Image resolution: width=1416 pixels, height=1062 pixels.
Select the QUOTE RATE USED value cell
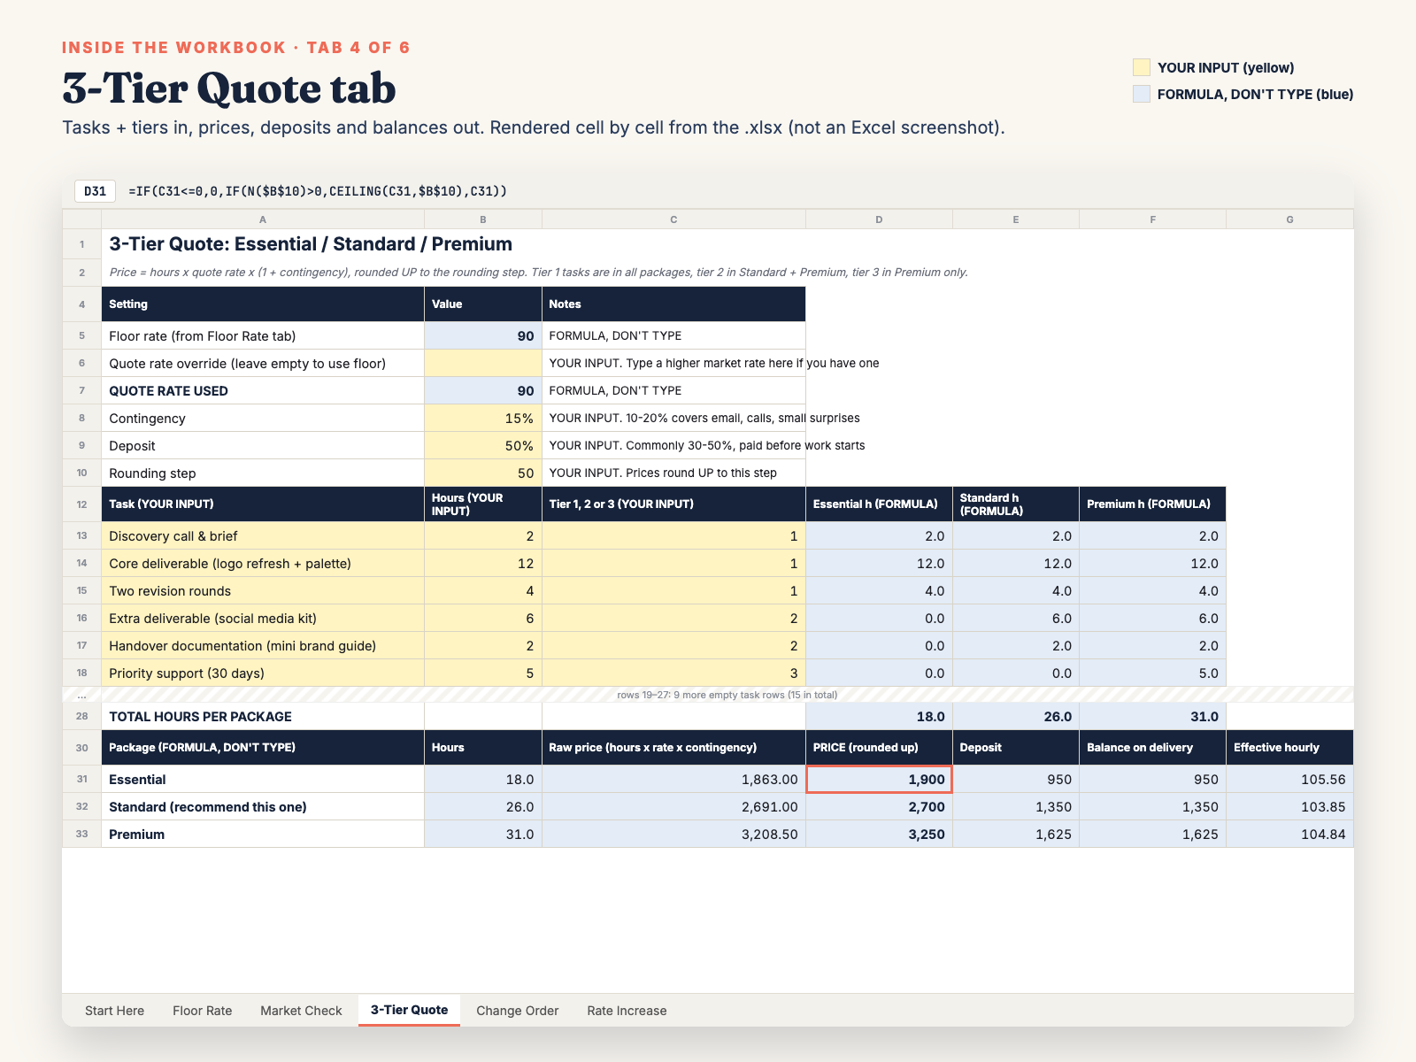coord(483,390)
